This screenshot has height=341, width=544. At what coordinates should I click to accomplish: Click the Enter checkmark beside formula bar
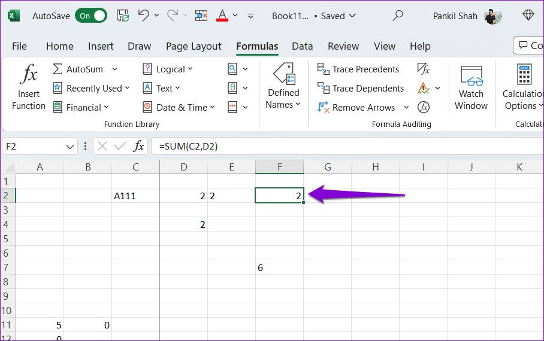[x=120, y=146]
